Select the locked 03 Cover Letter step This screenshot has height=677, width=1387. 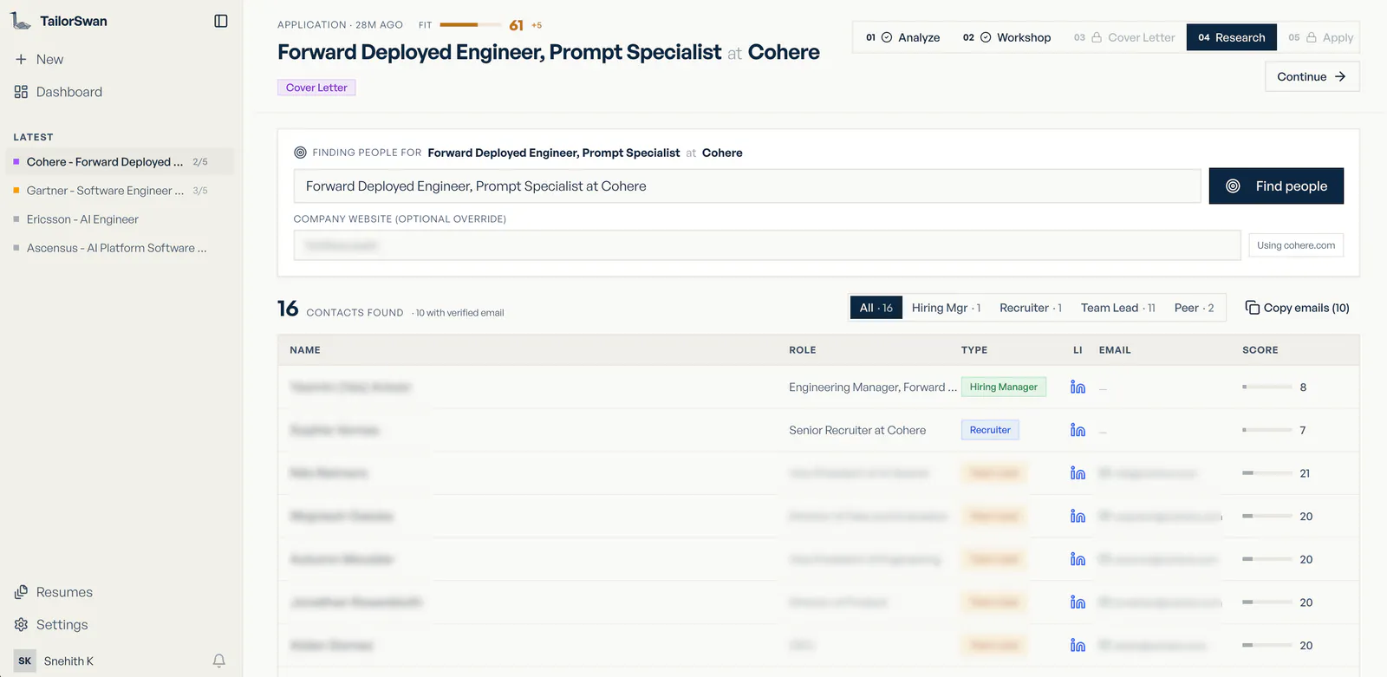1124,37
